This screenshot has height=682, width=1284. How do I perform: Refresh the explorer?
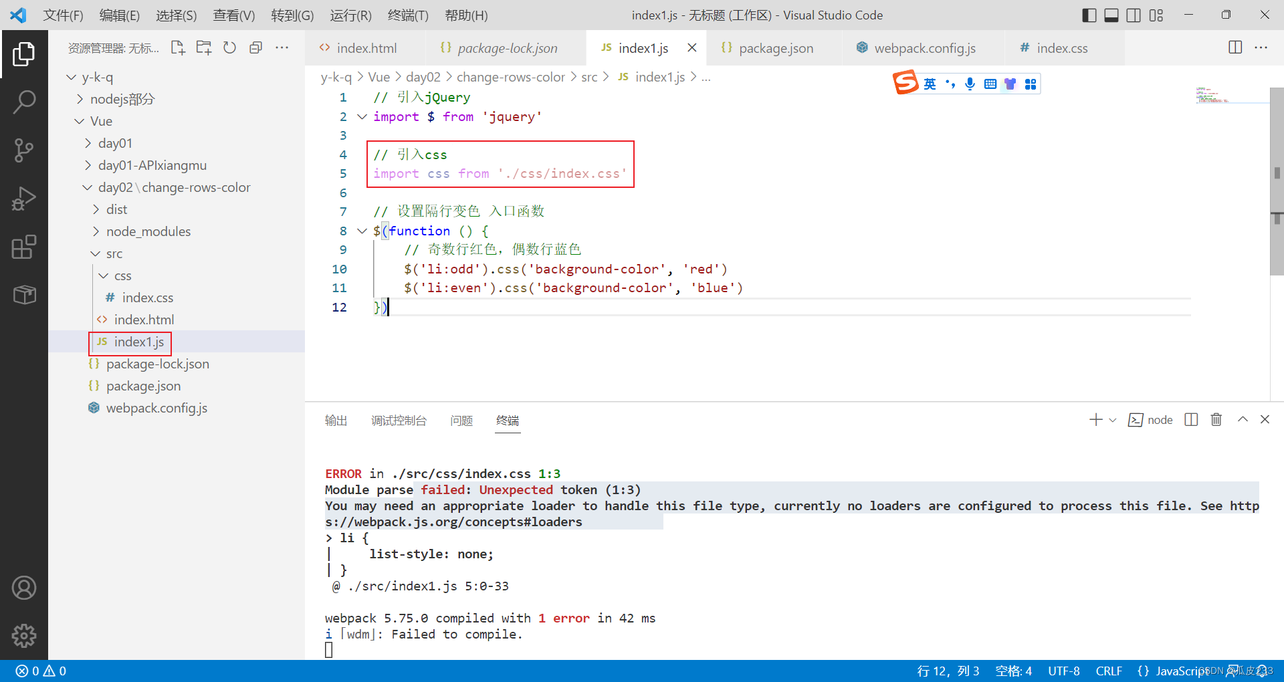(x=230, y=47)
